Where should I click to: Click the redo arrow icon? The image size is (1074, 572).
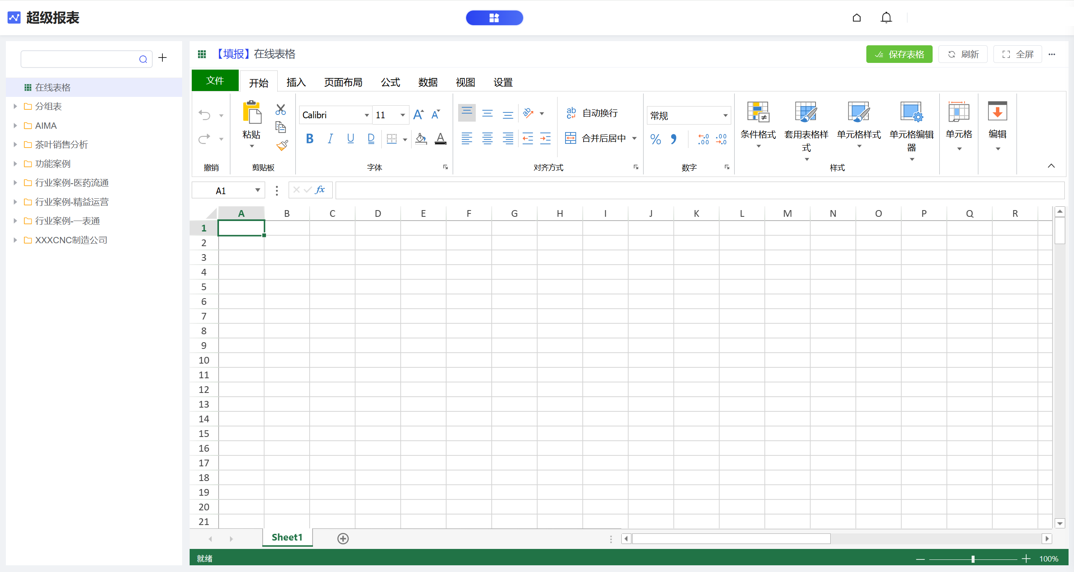click(x=204, y=139)
